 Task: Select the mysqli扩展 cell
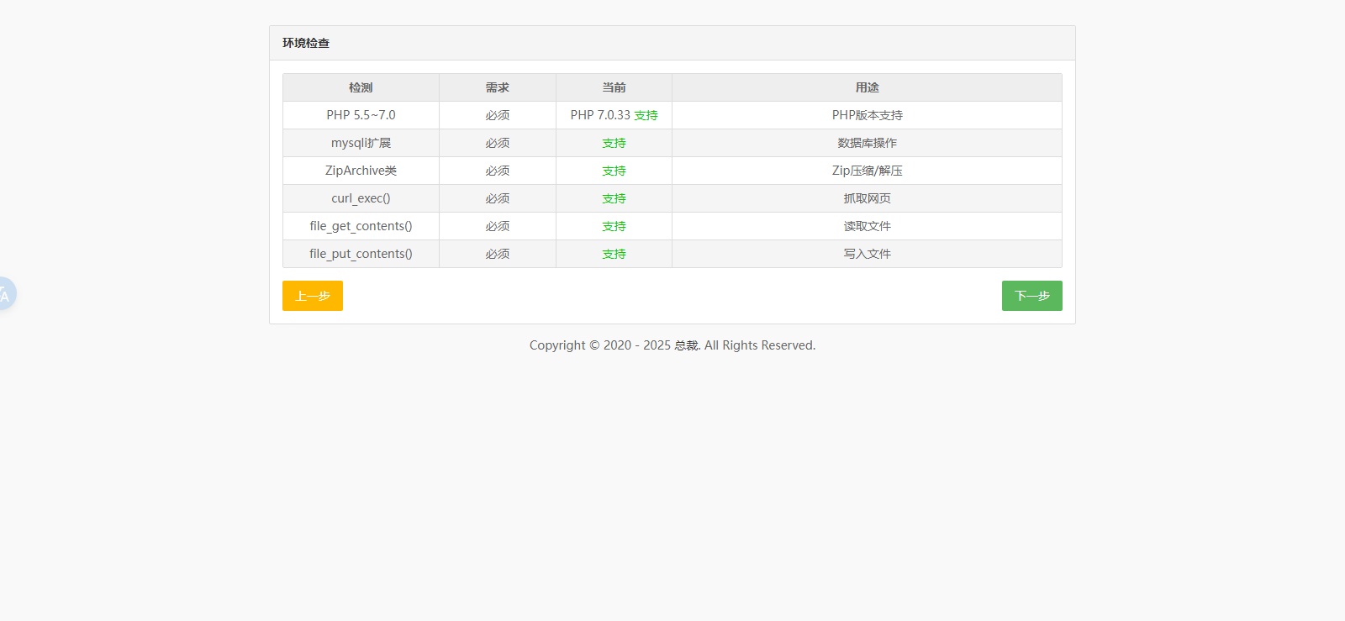tap(361, 143)
